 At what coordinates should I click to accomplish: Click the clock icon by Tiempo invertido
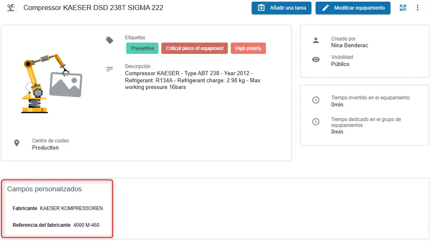point(316,100)
